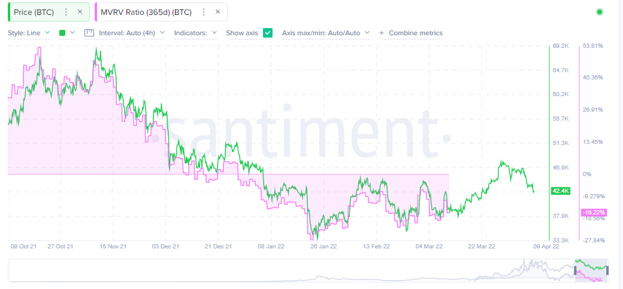Click the 09 Apr 22 date label
Screen dimensions: 623x289
(545, 246)
